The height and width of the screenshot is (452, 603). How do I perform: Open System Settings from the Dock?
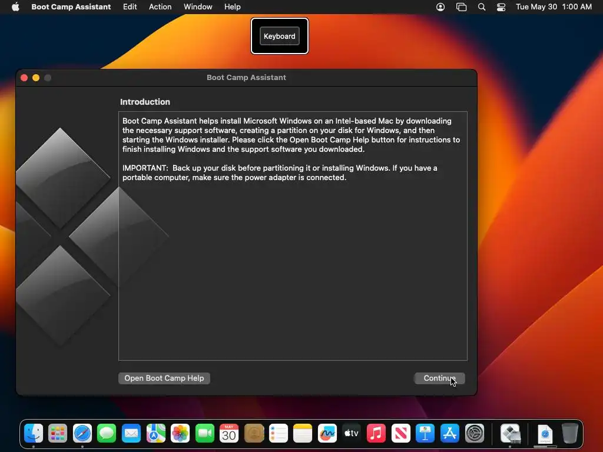(x=475, y=434)
